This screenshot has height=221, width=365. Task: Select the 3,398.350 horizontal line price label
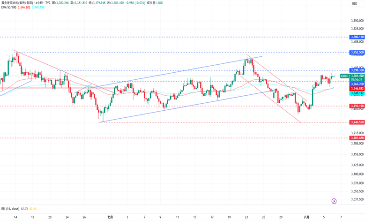tap(357, 70)
